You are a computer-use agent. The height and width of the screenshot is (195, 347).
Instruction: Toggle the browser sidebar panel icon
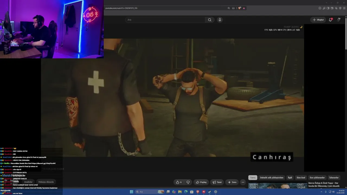click(x=328, y=8)
